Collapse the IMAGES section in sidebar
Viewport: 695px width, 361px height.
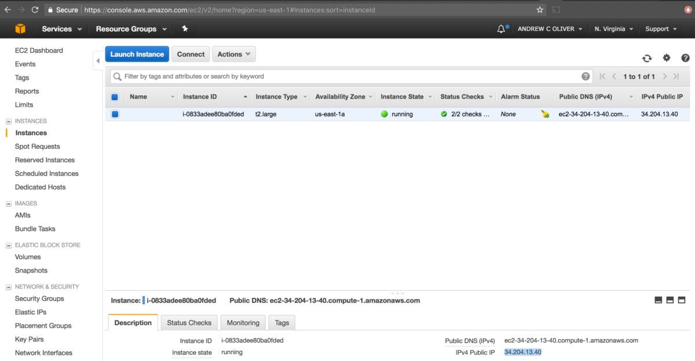coord(9,204)
